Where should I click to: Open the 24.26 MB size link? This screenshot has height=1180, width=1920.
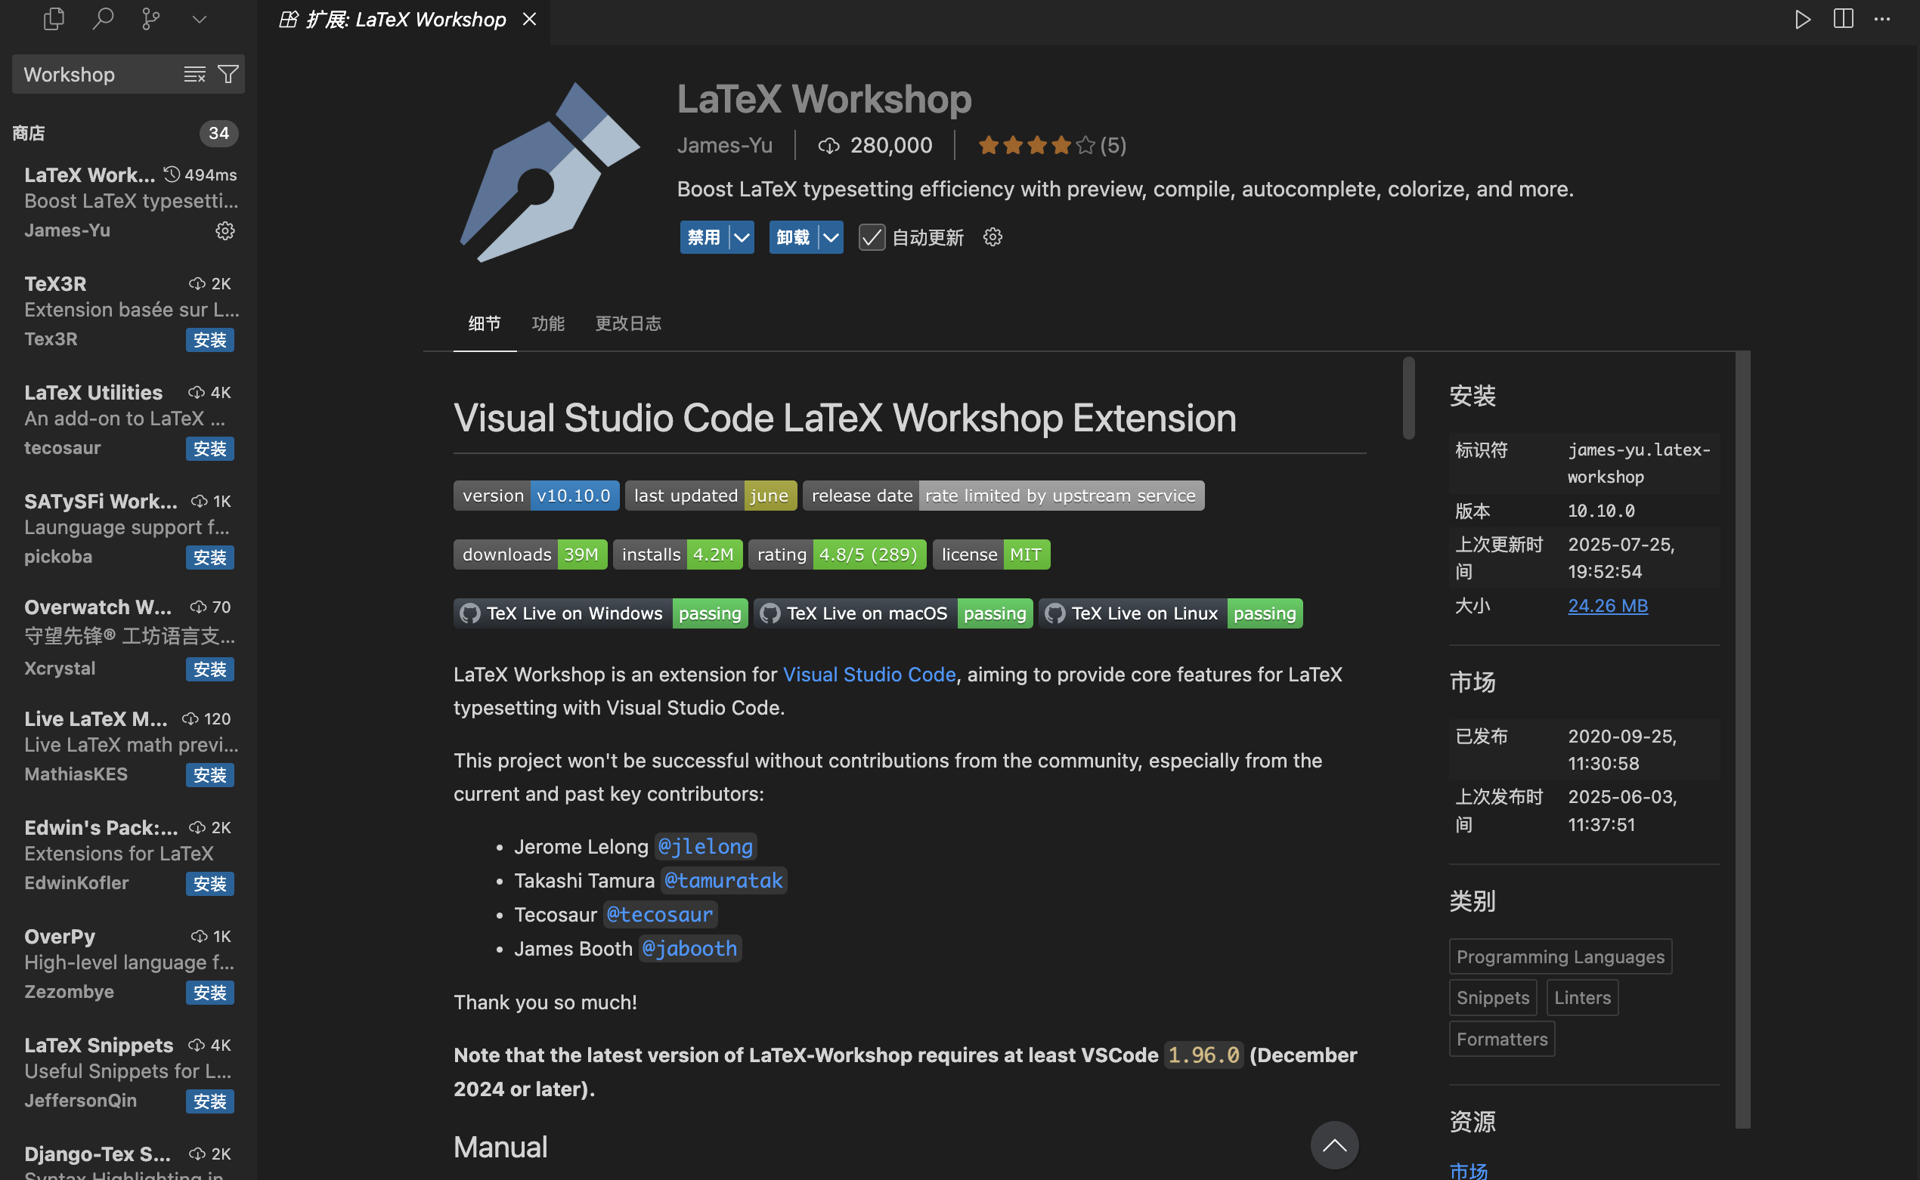click(x=1608, y=606)
